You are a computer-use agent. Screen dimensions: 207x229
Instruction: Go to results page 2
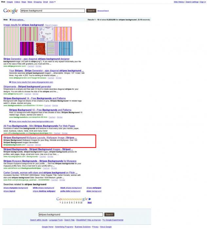(x=63, y=203)
